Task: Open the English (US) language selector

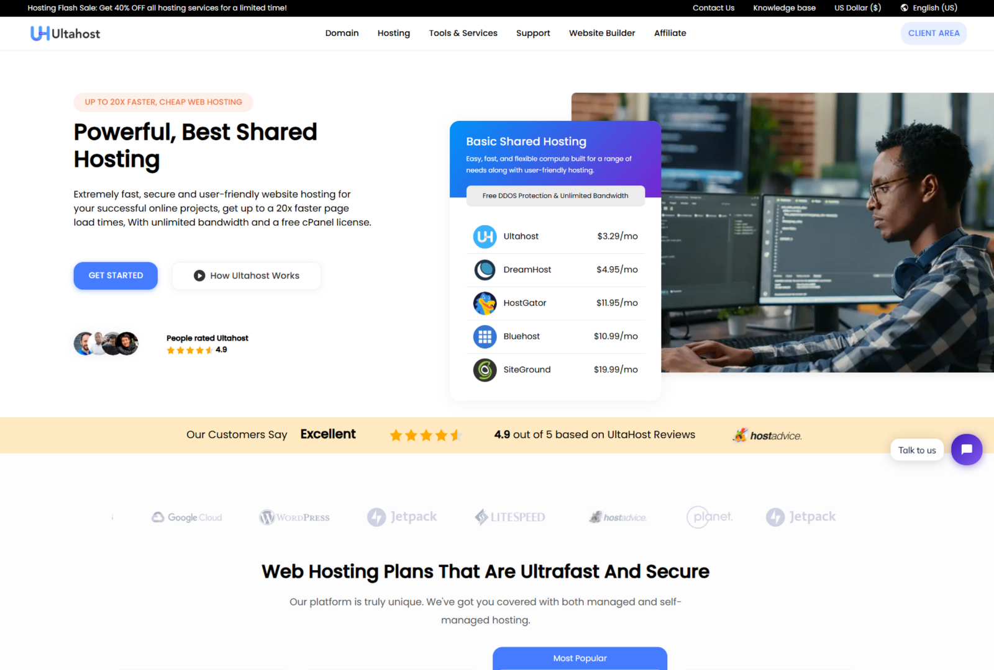Action: coord(929,8)
